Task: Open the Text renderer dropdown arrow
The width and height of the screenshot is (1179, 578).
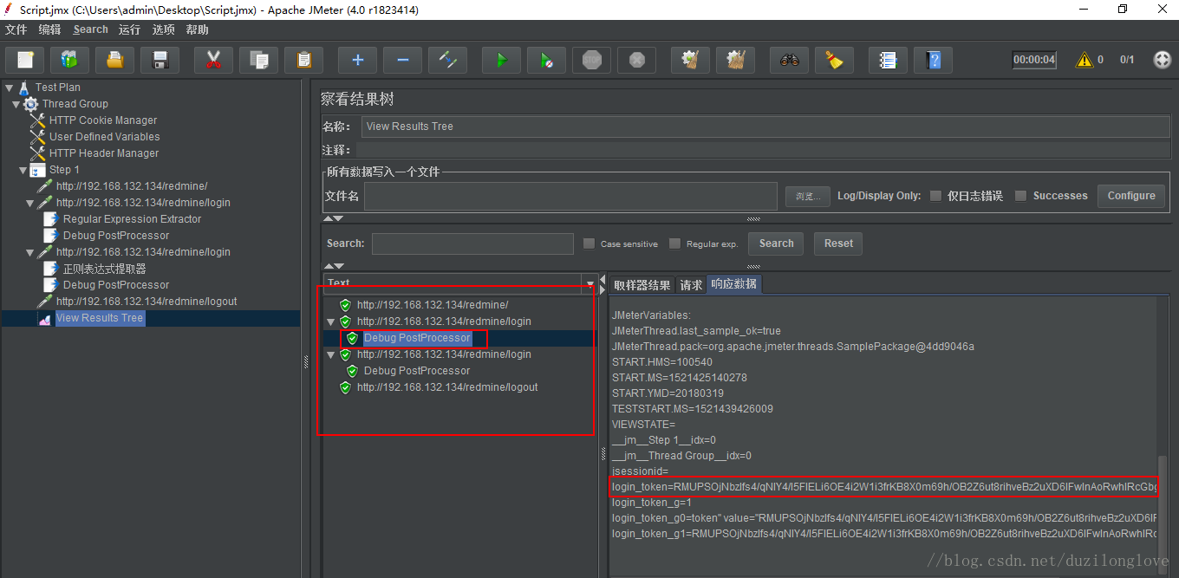Action: (x=590, y=283)
